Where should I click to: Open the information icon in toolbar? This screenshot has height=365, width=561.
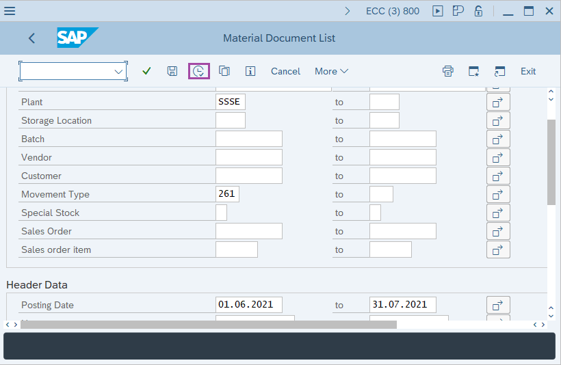tap(250, 71)
